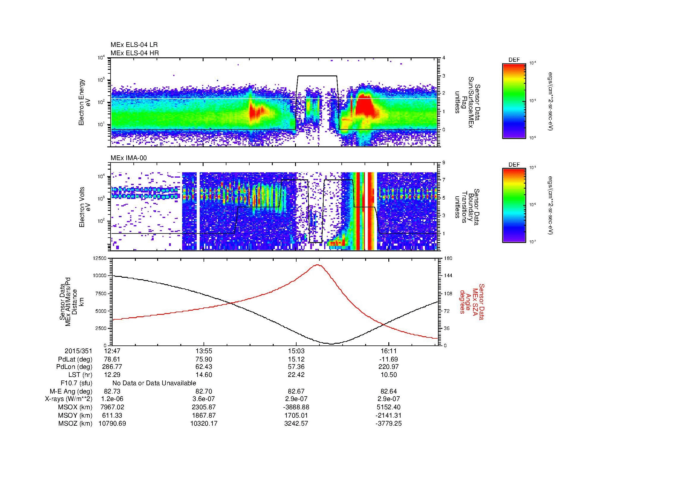This screenshot has height=491, width=695.
Task: Select M-E Ang value '82.64'
Action: coord(388,391)
